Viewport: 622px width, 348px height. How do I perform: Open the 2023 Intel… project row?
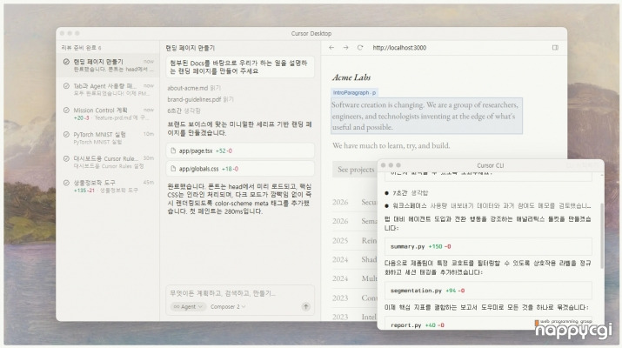[x=354, y=317]
